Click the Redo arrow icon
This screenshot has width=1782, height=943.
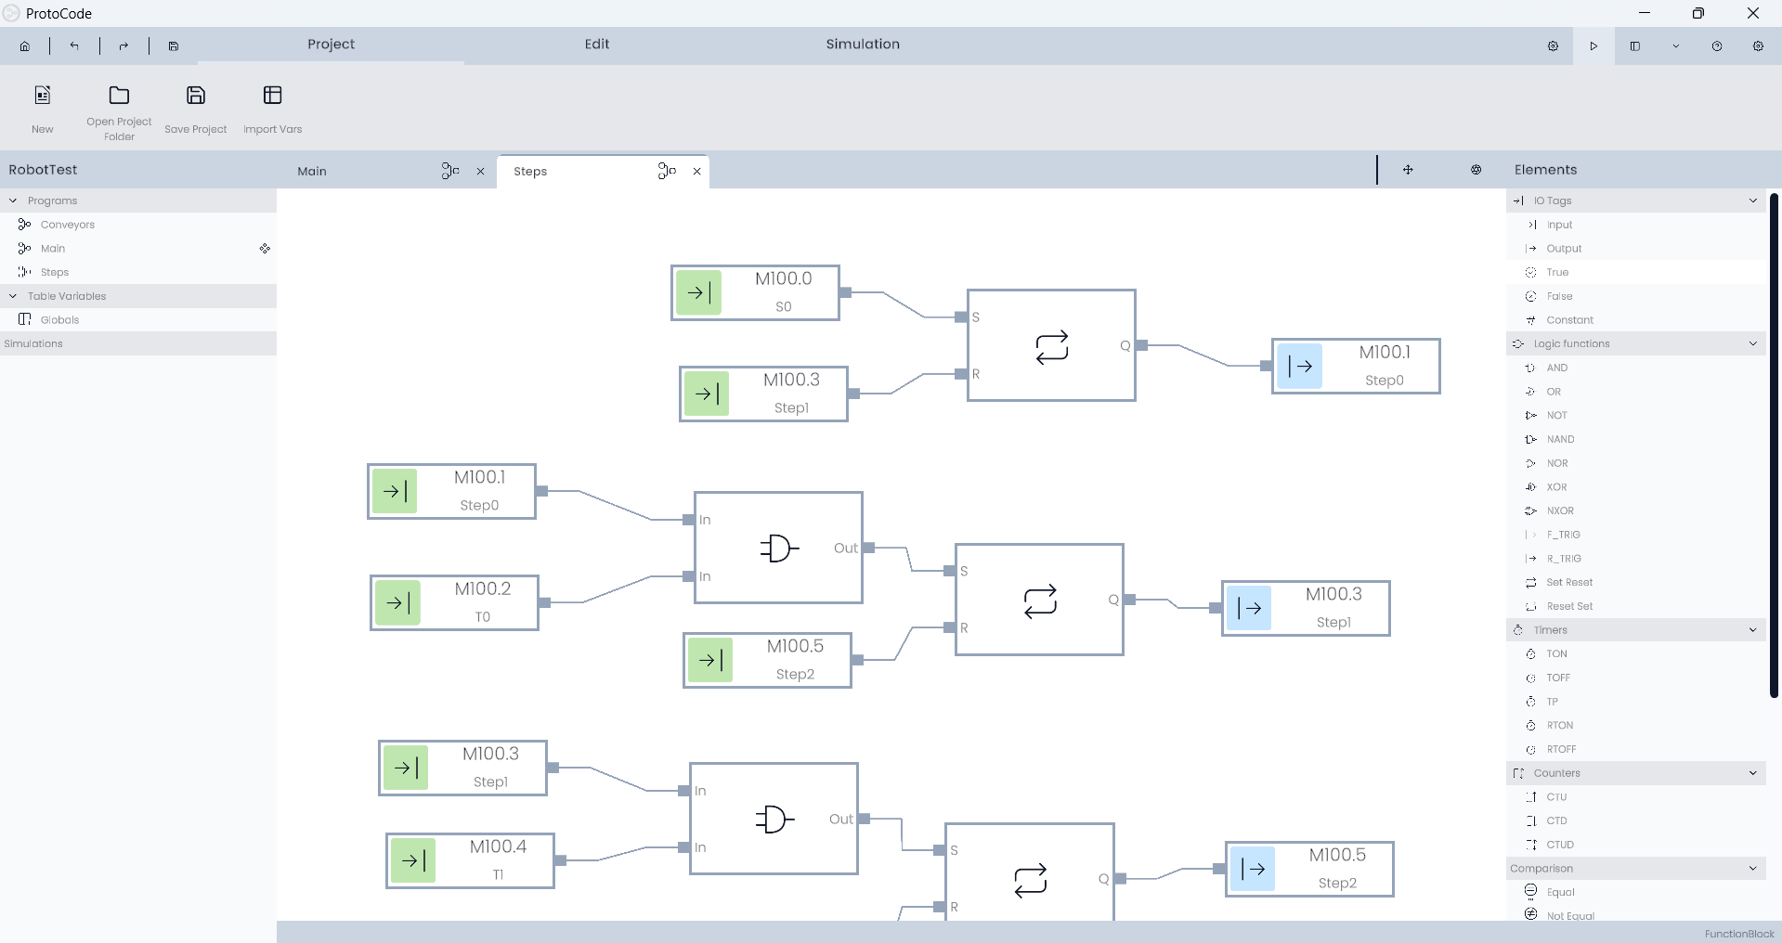coord(124,45)
